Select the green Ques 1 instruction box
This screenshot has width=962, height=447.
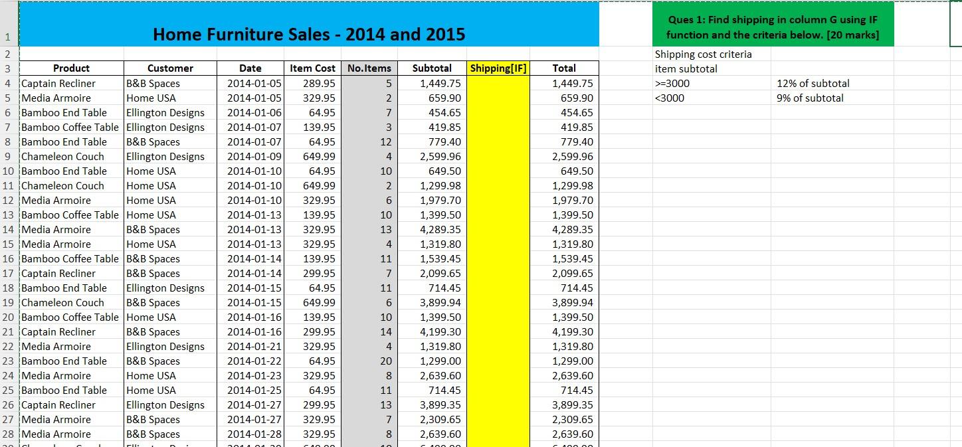point(773,24)
